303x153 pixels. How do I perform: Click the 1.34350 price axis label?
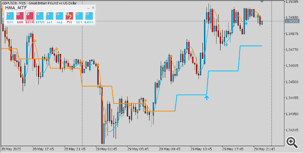click(x=292, y=114)
